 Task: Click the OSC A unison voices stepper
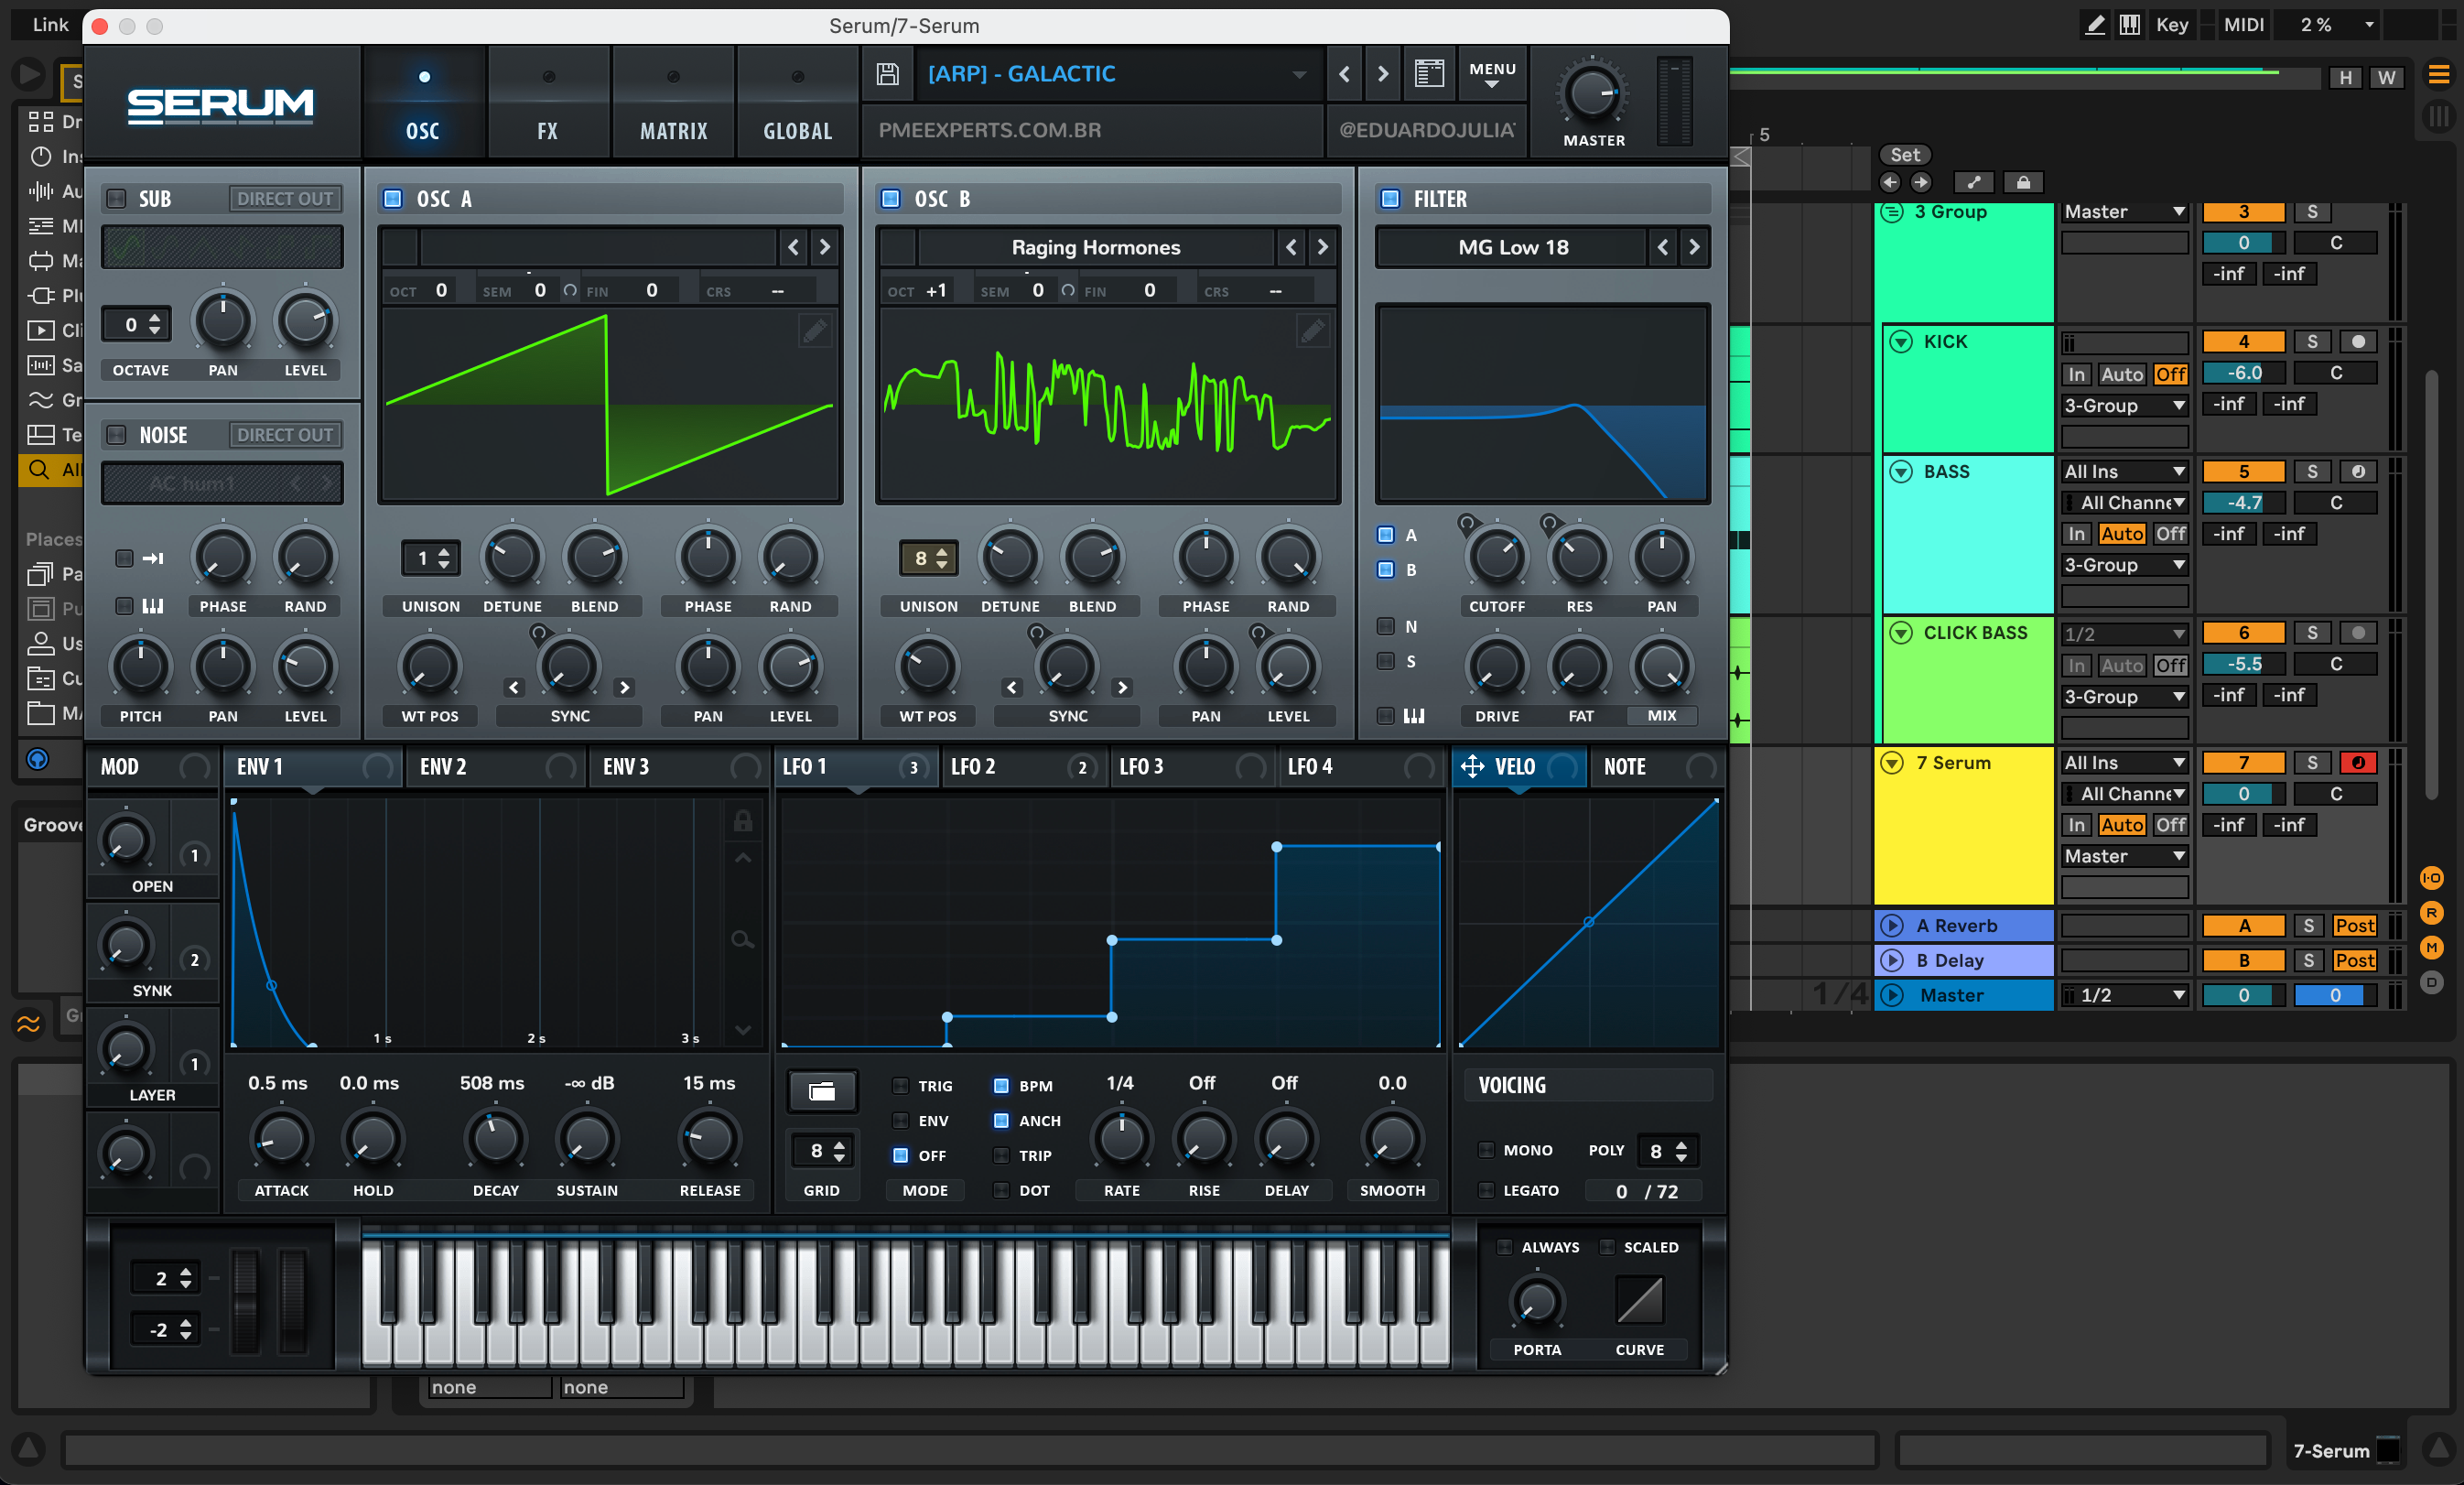[432, 558]
